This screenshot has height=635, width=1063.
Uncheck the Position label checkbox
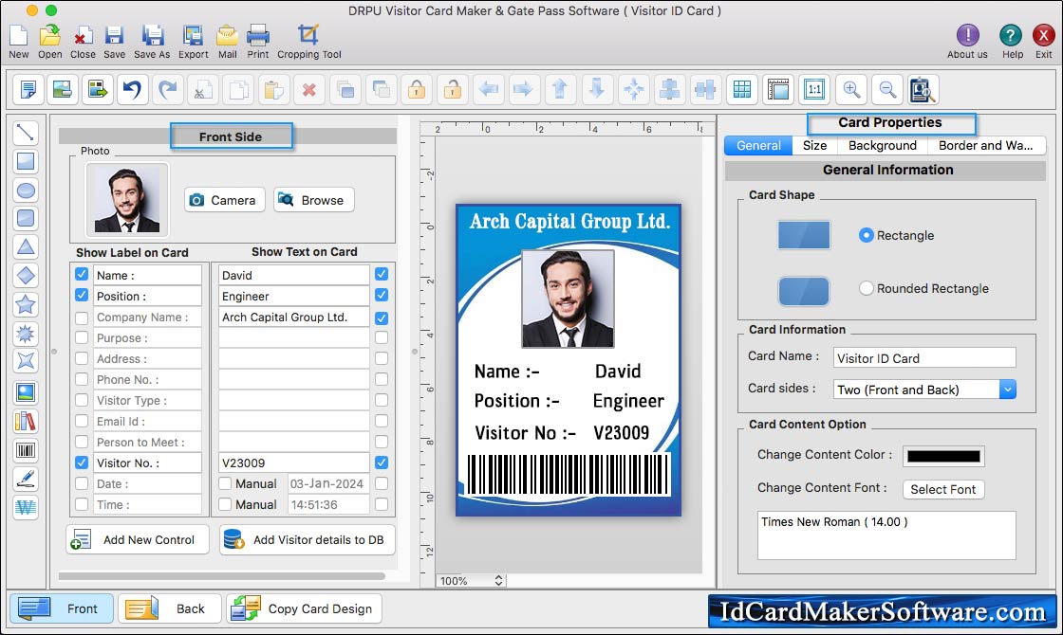(82, 295)
